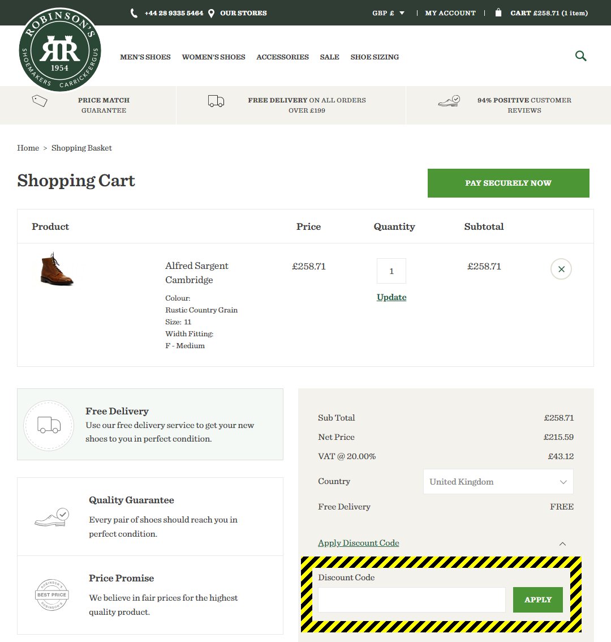Click the Price Promise heading
The image size is (611, 642).
click(122, 578)
